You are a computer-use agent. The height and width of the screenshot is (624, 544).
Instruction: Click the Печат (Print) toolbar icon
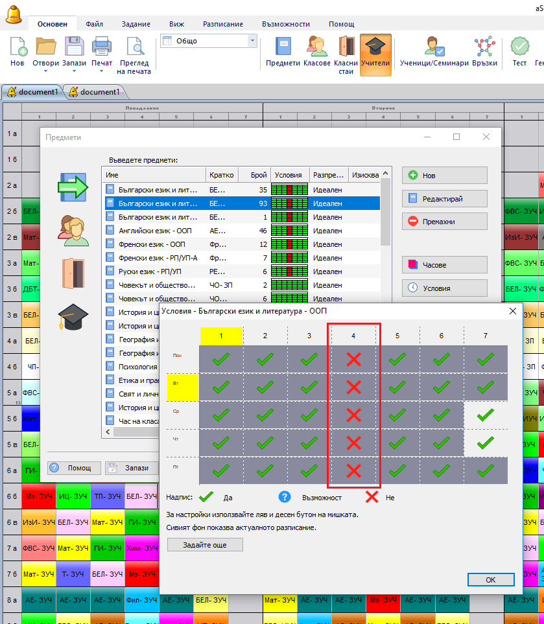tap(102, 48)
